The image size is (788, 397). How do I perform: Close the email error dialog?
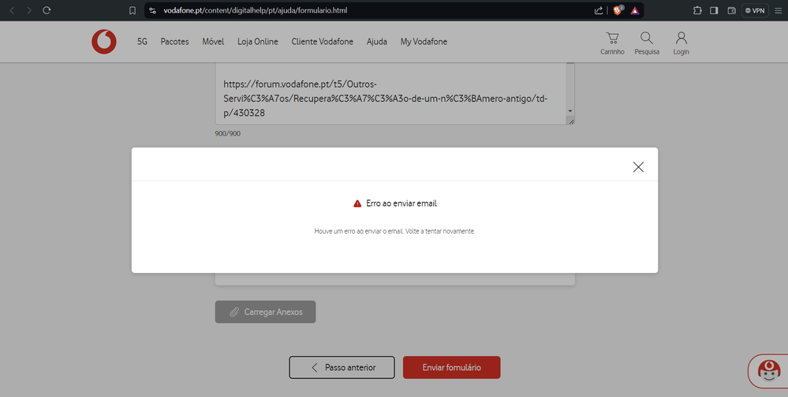[638, 167]
